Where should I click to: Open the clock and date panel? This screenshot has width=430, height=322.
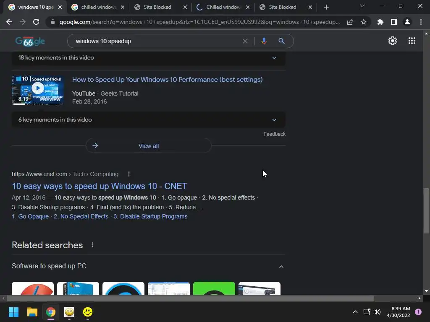click(398, 312)
